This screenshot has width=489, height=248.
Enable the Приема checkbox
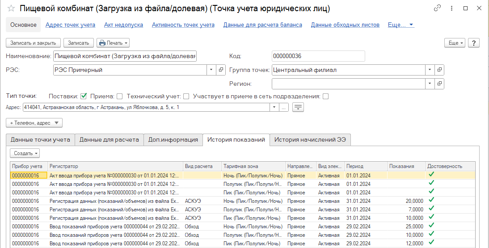pos(119,96)
